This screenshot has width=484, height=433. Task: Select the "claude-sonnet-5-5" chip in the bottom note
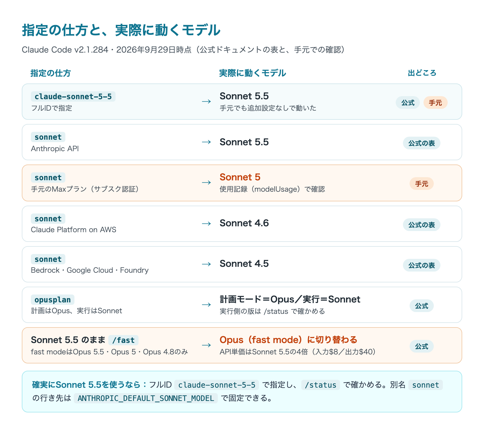click(x=217, y=385)
